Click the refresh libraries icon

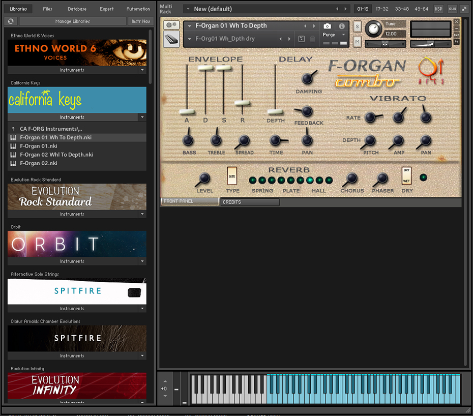11,21
